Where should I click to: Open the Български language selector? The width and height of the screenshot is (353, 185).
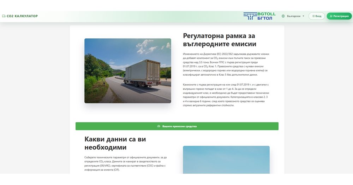[x=293, y=16]
